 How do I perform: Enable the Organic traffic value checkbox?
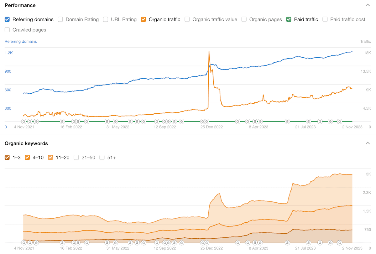coord(187,19)
